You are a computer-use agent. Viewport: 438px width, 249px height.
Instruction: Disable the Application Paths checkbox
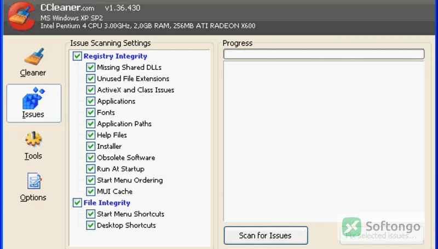click(x=90, y=123)
